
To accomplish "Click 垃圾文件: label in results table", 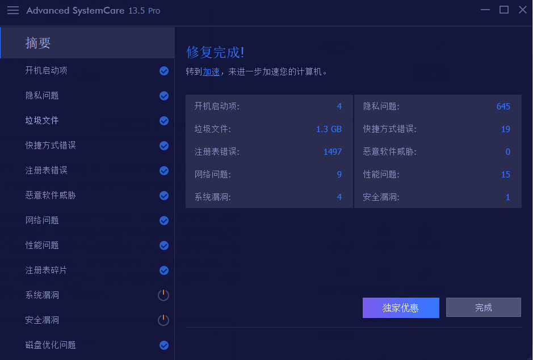I will pyautogui.click(x=212, y=129).
